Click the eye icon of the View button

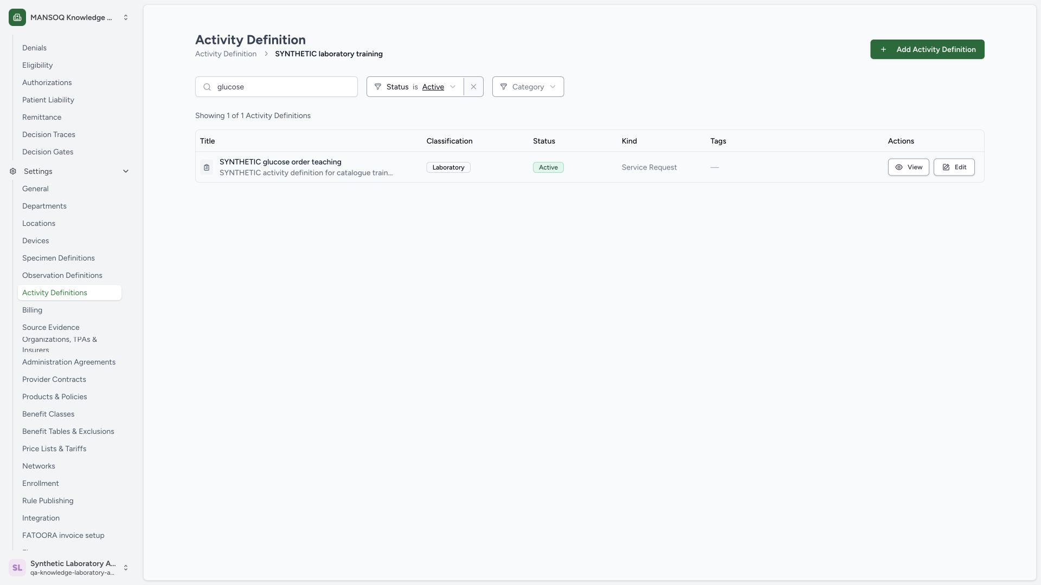pyautogui.click(x=899, y=167)
